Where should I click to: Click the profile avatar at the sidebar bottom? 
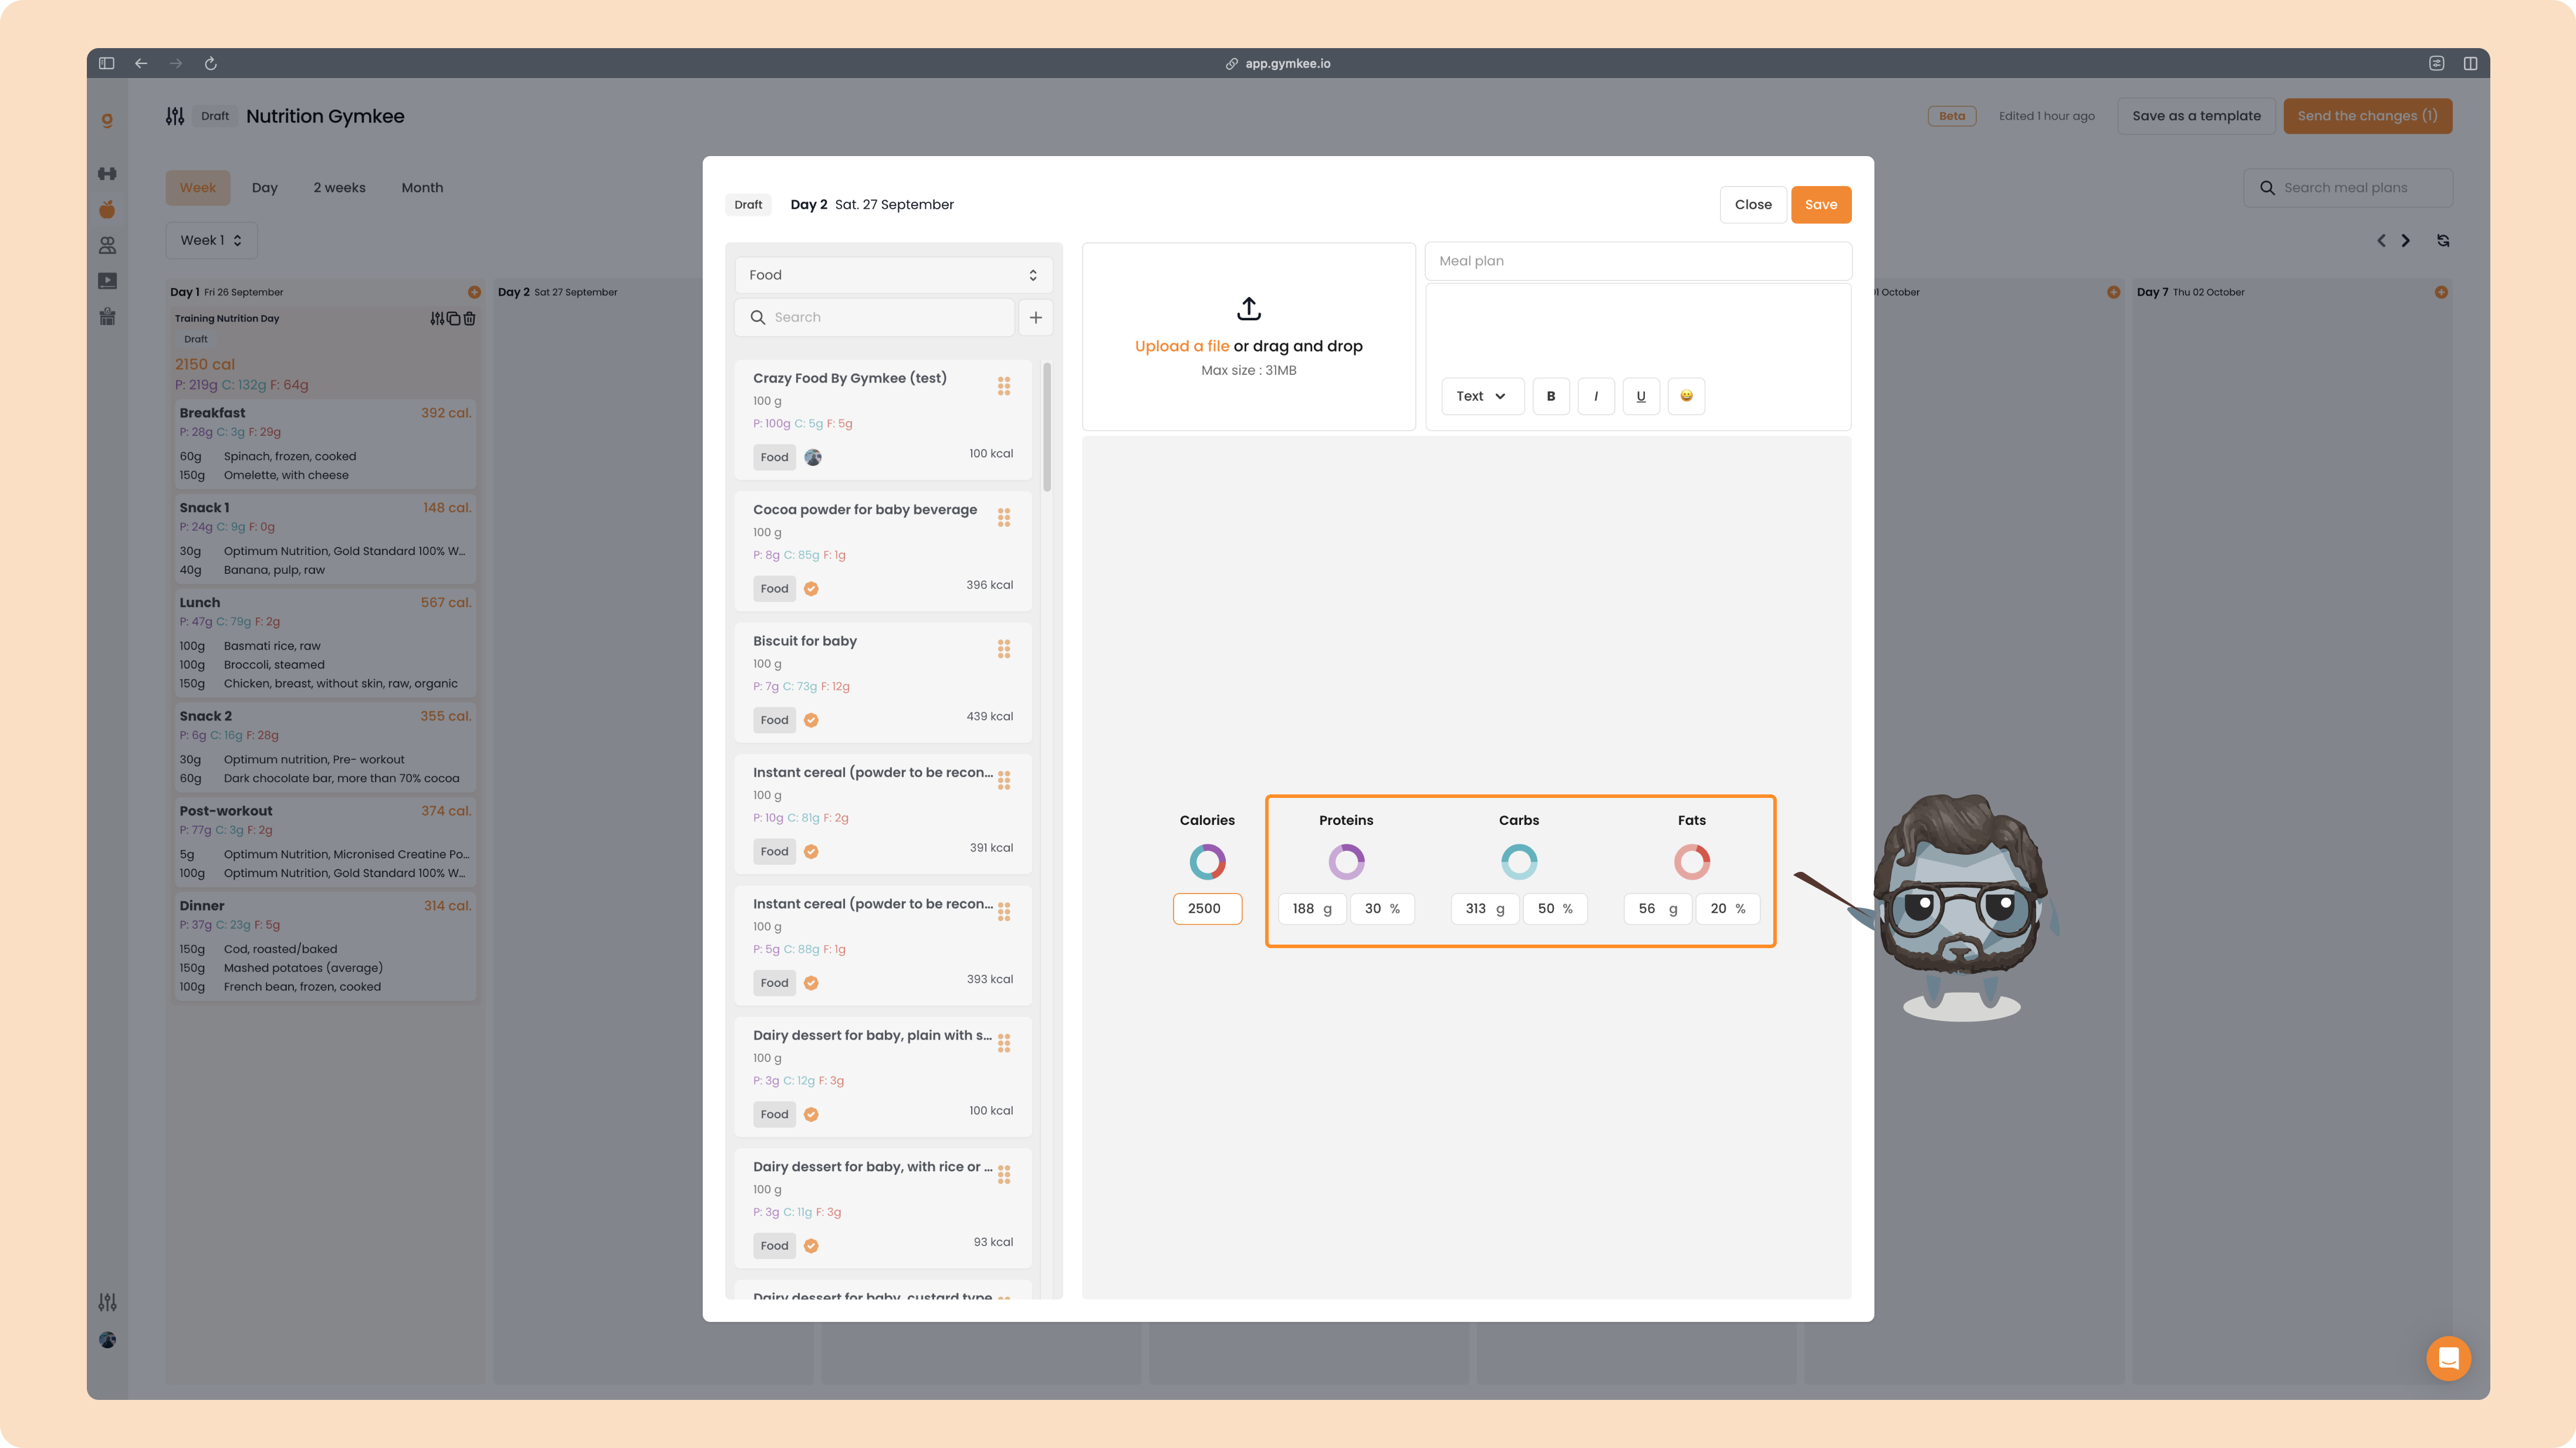click(107, 1340)
